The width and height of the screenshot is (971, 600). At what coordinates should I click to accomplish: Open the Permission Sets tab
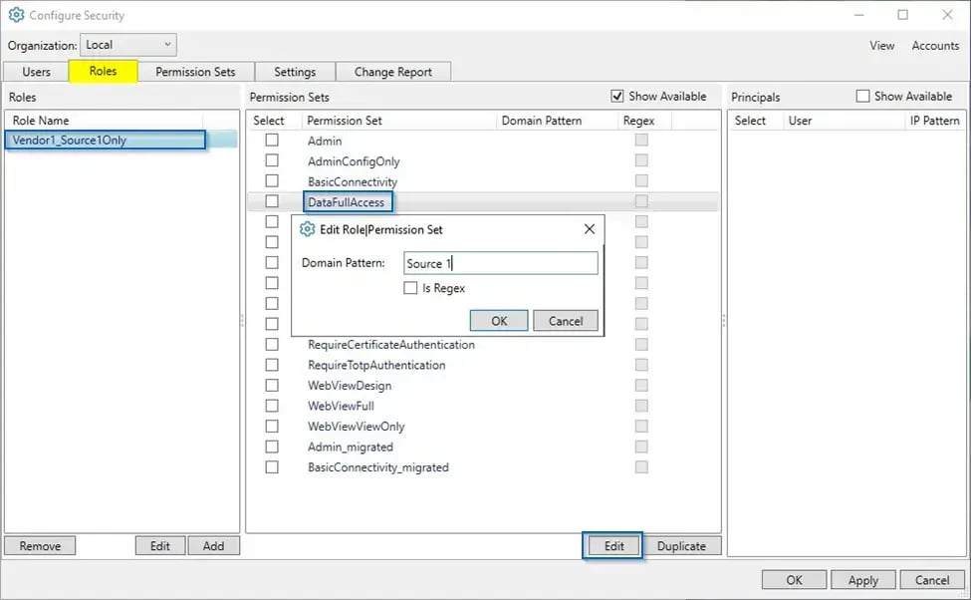[195, 71]
